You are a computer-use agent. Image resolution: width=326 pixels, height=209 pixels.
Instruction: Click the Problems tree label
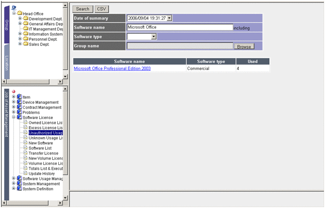pos(31,112)
